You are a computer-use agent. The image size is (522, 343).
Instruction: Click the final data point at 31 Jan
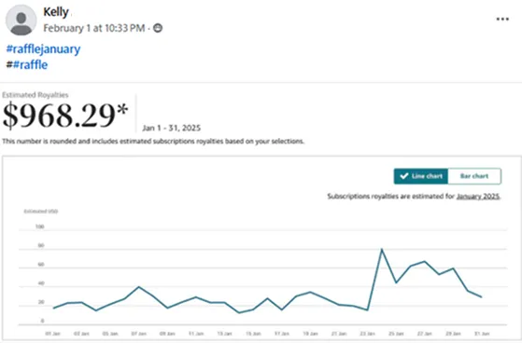[482, 296]
